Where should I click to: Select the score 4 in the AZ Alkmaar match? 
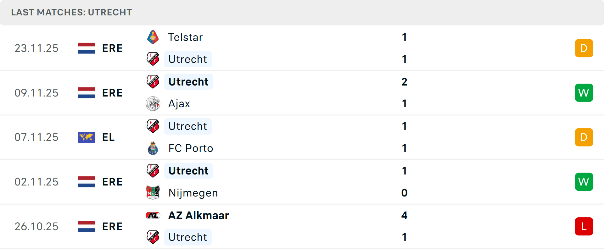point(404,215)
